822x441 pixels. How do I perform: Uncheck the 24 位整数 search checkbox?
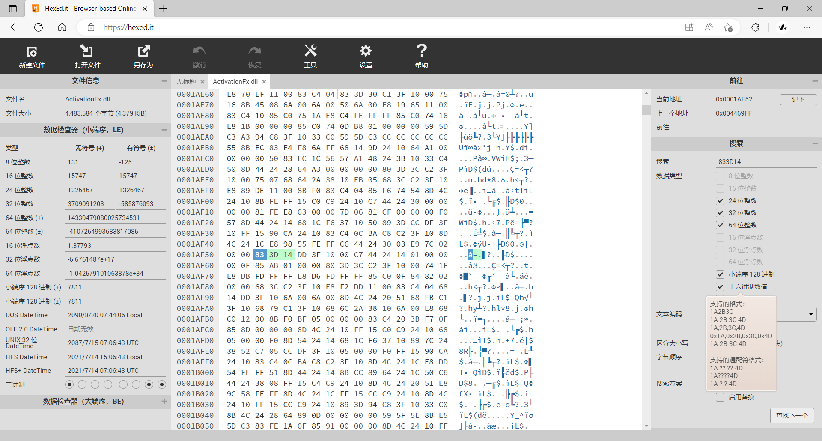[x=720, y=201]
